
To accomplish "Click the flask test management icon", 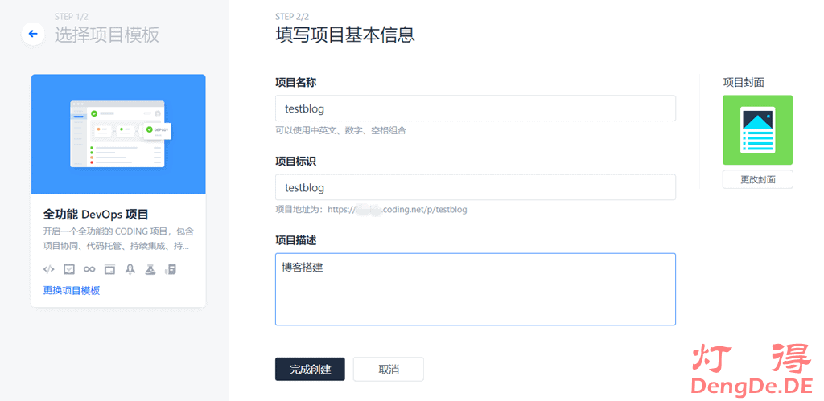I will click(150, 269).
